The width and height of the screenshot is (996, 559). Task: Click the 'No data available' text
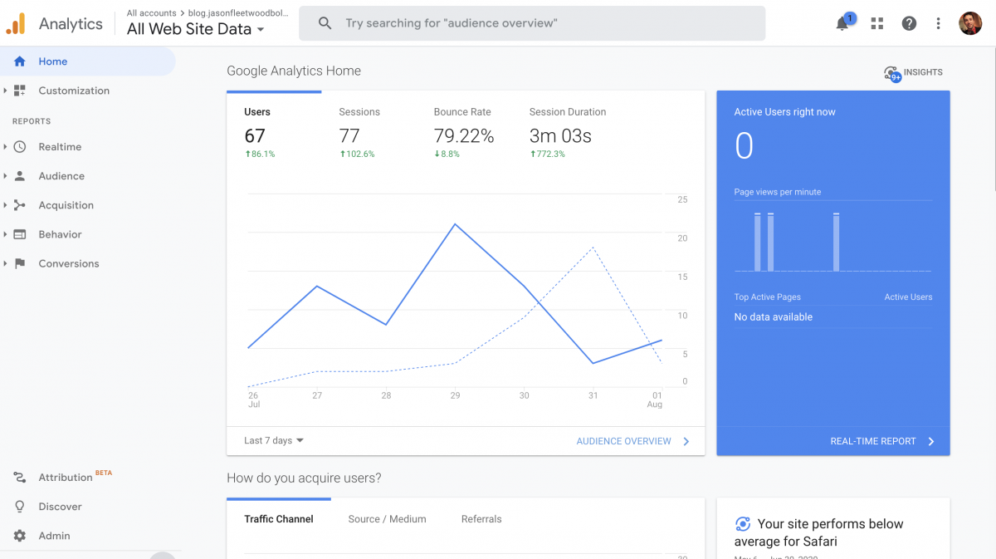tap(774, 317)
